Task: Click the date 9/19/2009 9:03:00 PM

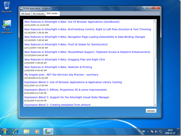Action: (35, 101)
